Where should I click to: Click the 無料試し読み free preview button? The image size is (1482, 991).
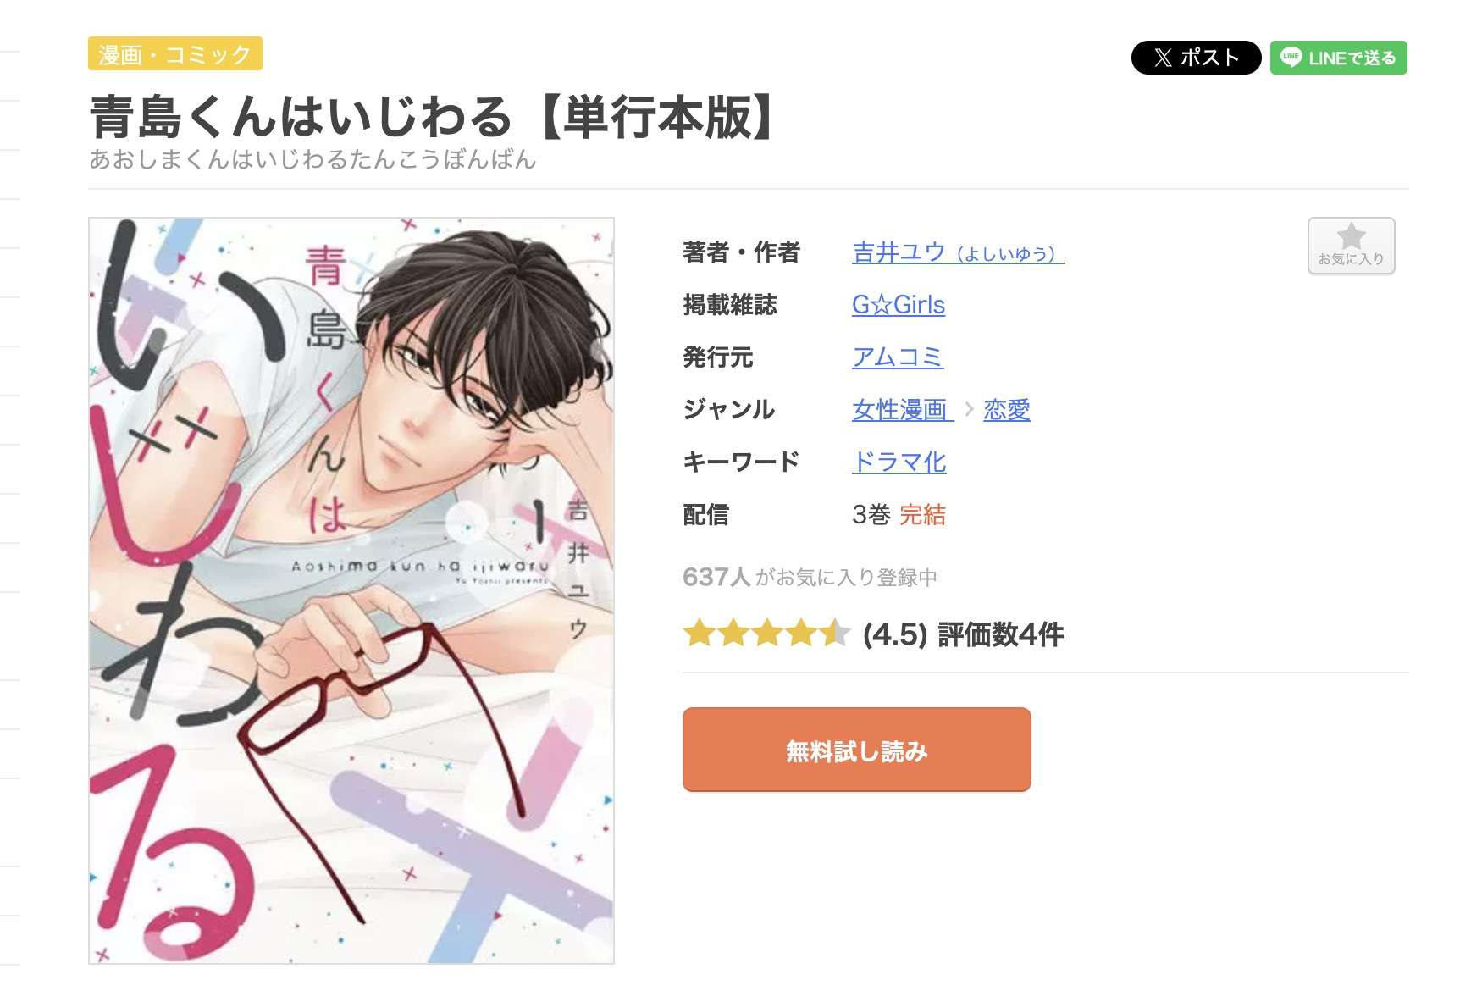[x=856, y=750]
